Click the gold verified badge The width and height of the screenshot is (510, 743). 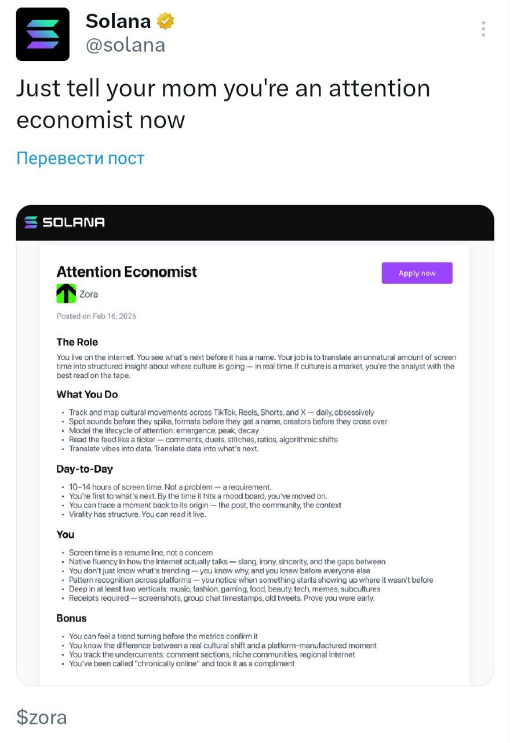[166, 21]
